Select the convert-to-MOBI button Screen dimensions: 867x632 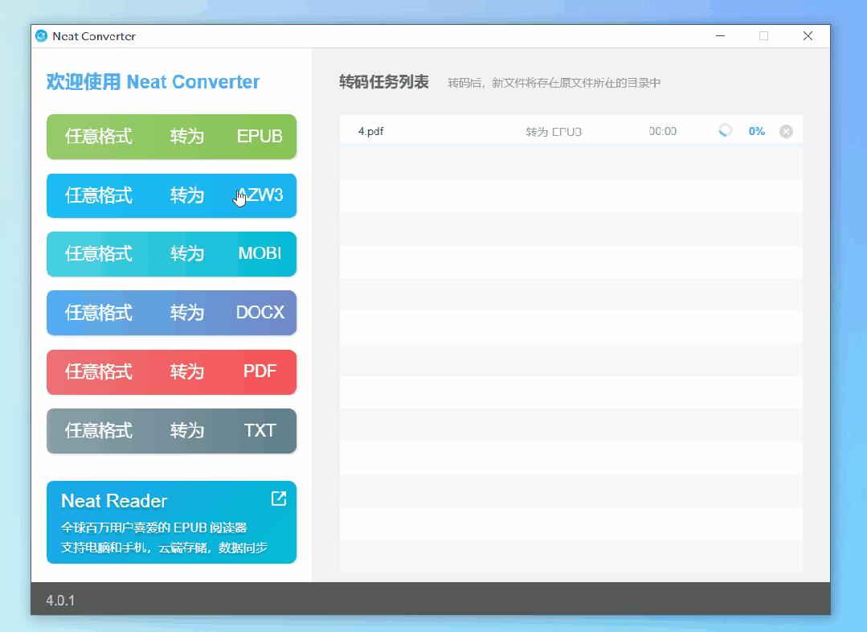coord(171,254)
